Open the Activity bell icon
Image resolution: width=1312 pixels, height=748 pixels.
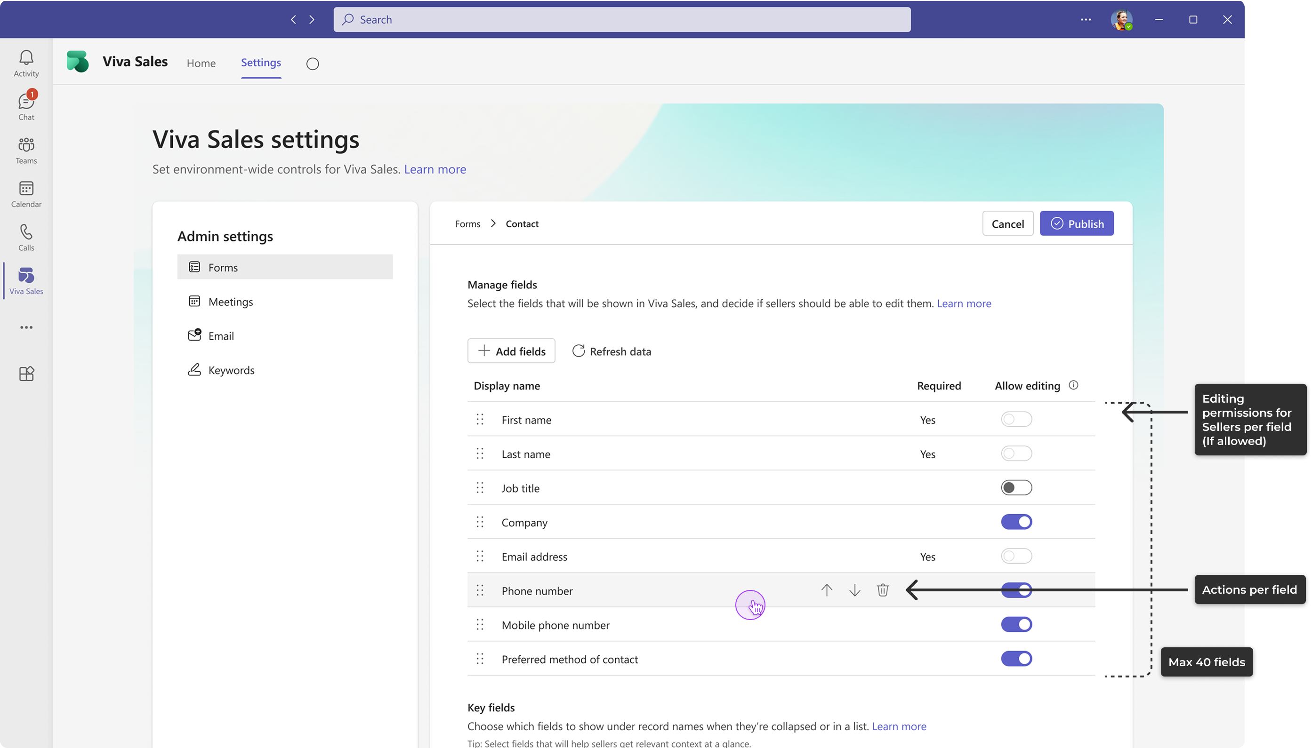pyautogui.click(x=26, y=63)
